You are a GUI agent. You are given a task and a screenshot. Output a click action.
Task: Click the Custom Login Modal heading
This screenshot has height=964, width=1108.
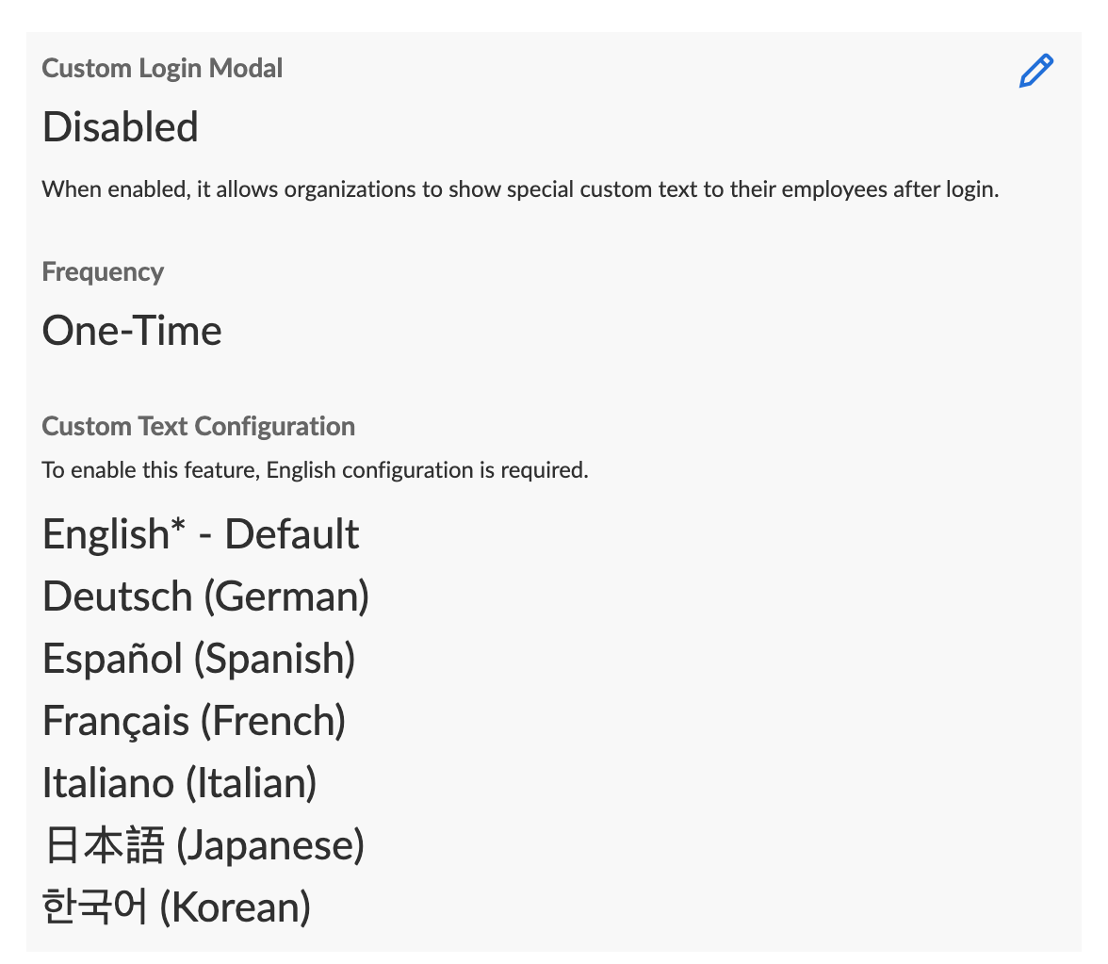(x=162, y=69)
